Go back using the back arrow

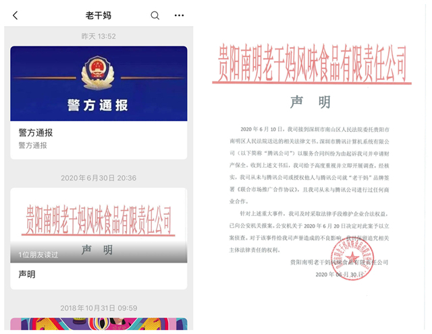tap(16, 15)
